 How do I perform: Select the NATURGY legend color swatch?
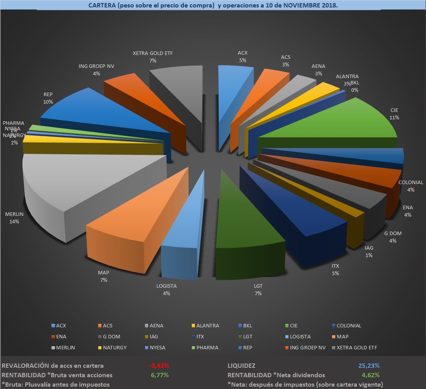100,347
